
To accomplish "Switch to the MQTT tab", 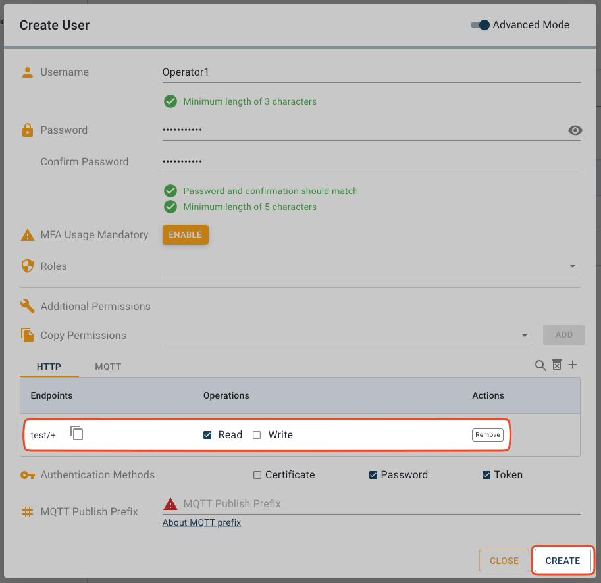I will 108,367.
